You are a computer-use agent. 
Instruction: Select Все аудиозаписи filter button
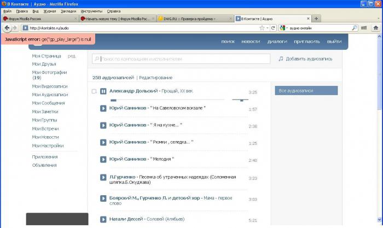[x=306, y=91]
